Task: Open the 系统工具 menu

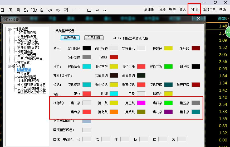Action: pos(209,10)
